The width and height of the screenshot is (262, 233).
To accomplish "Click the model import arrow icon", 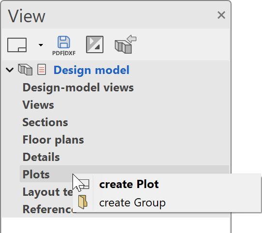I will (x=126, y=44).
